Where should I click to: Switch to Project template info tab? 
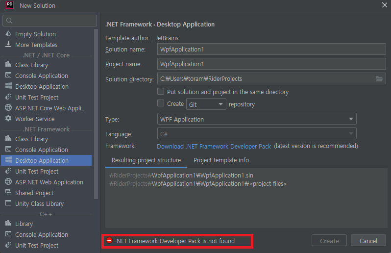pos(221,160)
